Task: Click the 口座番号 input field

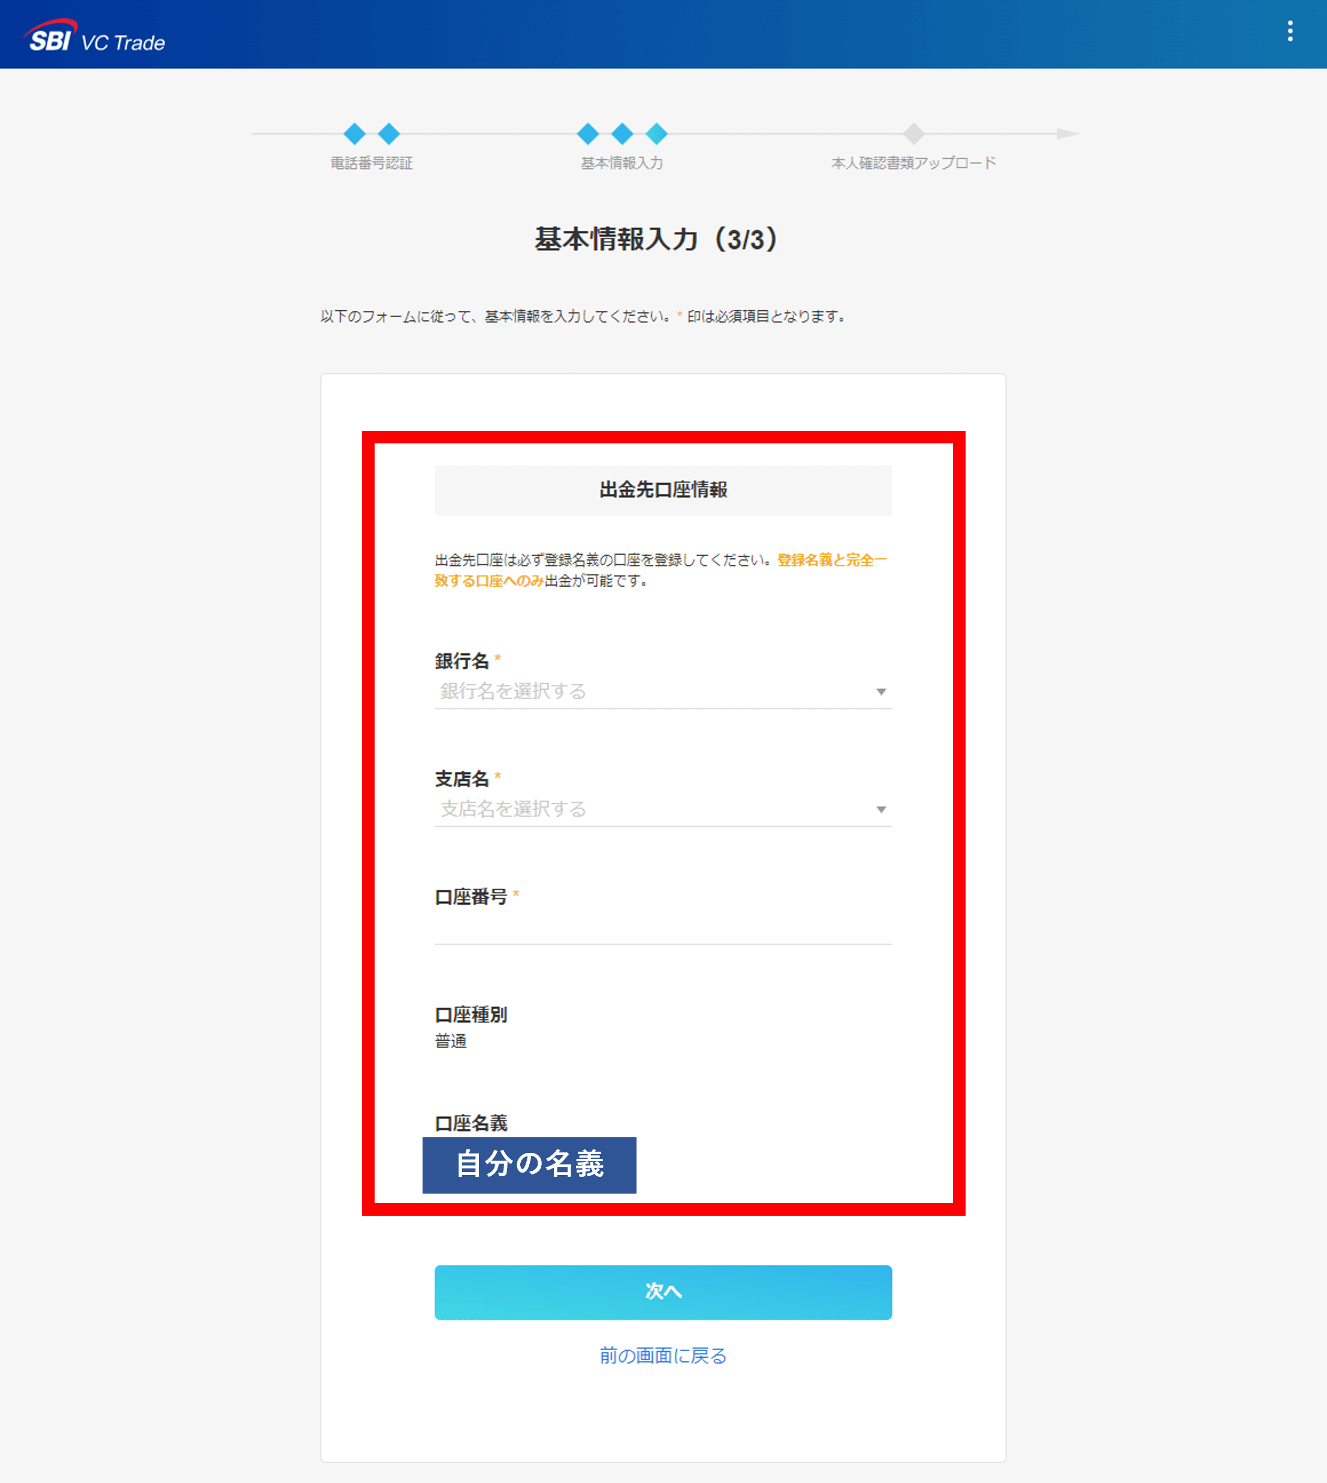Action: pos(663,927)
